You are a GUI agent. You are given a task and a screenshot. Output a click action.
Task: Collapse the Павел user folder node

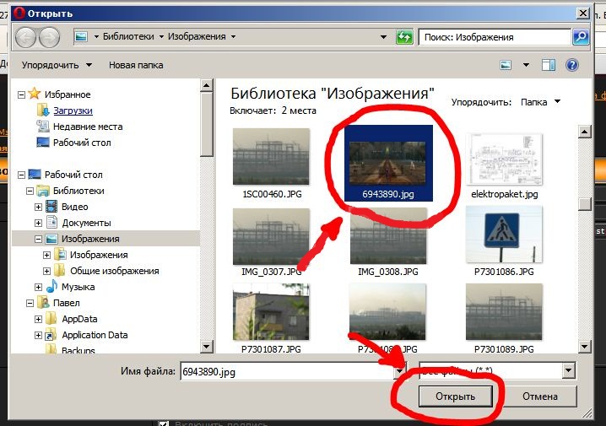30,303
